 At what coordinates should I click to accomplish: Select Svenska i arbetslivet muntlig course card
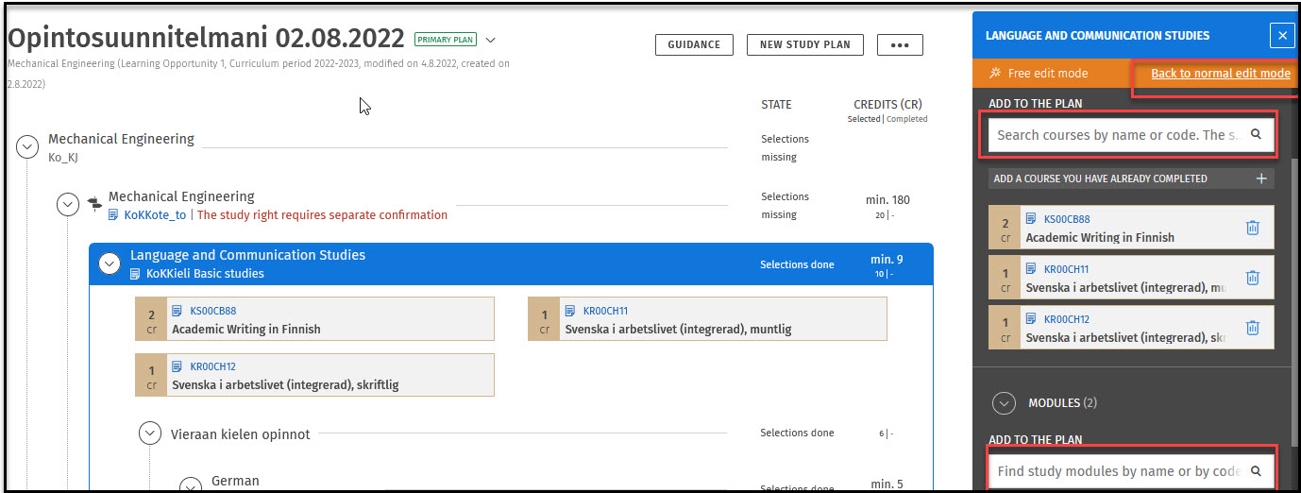[x=707, y=319]
